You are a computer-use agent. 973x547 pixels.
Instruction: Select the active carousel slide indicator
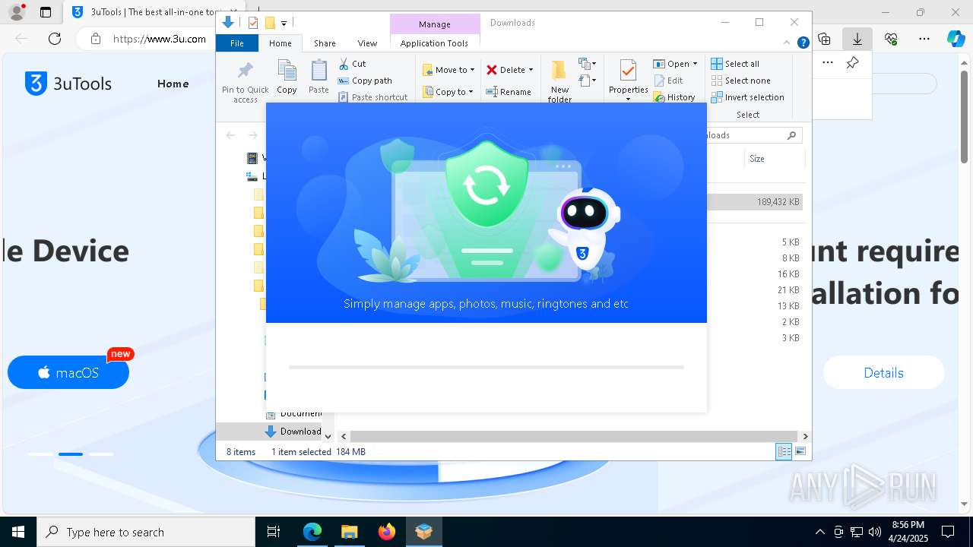click(x=71, y=454)
